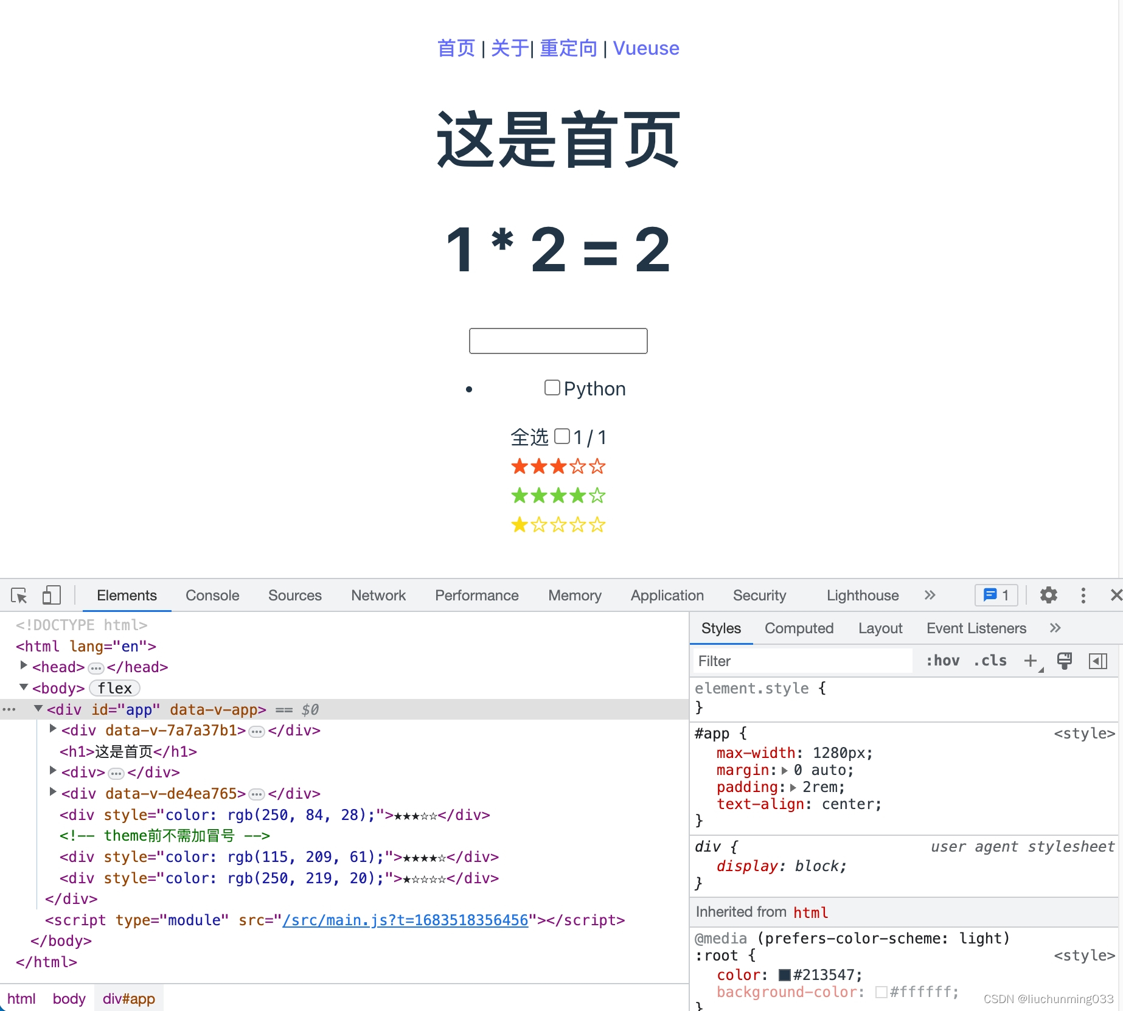Click the flex badge on body
Screen dimensions: 1123x1011
click(x=115, y=688)
